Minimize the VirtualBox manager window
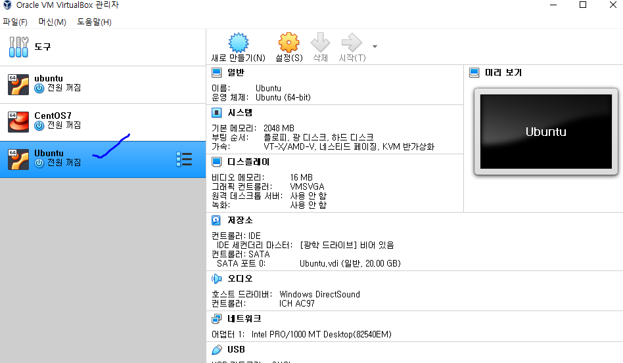 click(553, 5)
